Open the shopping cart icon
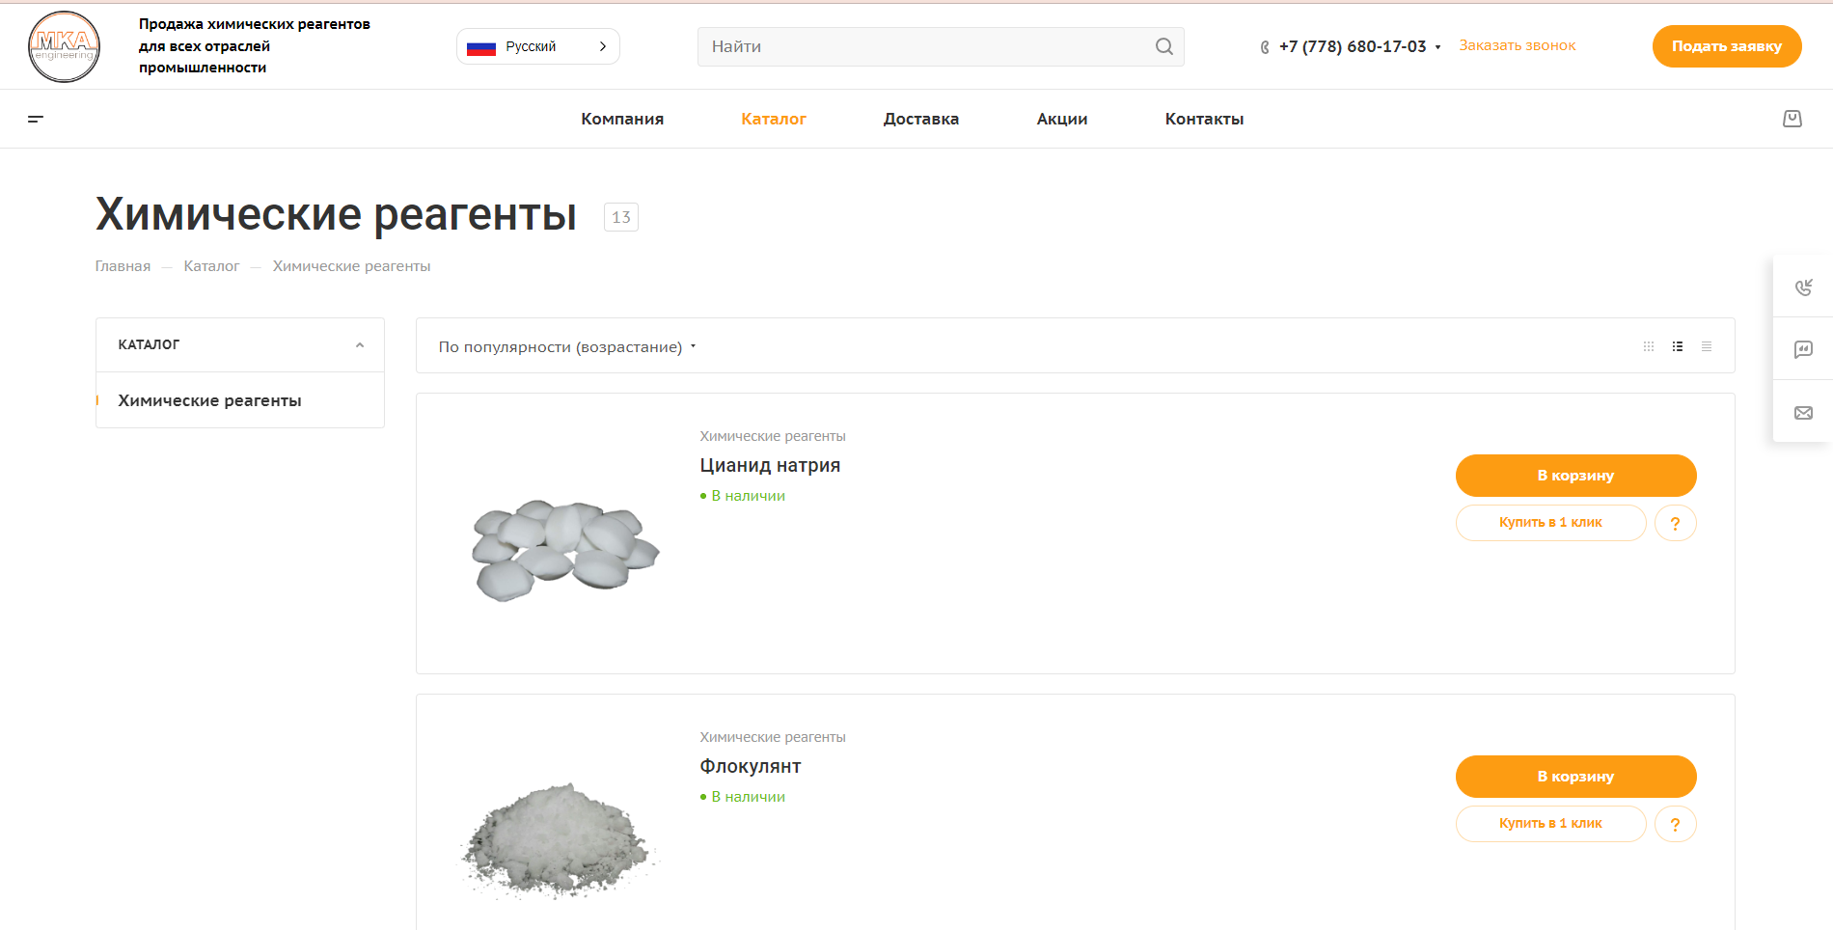This screenshot has height=930, width=1833. tap(1792, 119)
